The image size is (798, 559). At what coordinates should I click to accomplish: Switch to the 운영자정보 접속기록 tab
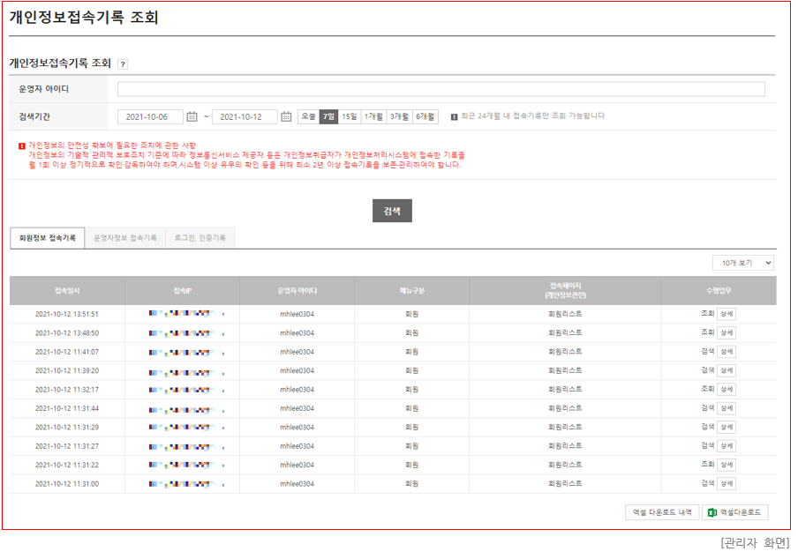[125, 238]
